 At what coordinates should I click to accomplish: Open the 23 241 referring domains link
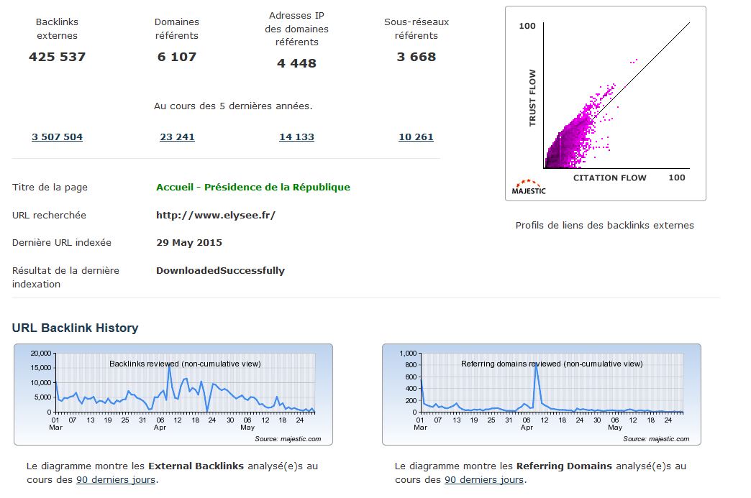(x=177, y=137)
